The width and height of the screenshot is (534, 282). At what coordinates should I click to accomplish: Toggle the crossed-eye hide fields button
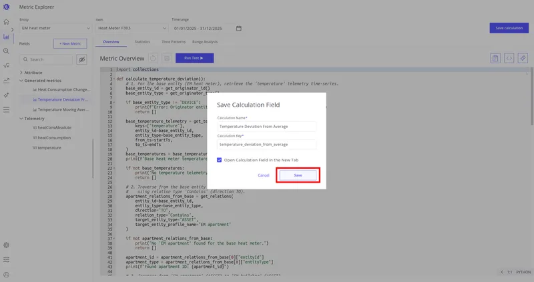pos(81,59)
